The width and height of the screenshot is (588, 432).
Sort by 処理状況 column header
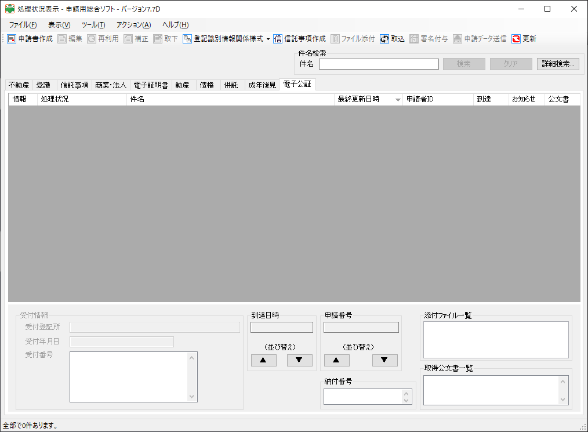[82, 99]
